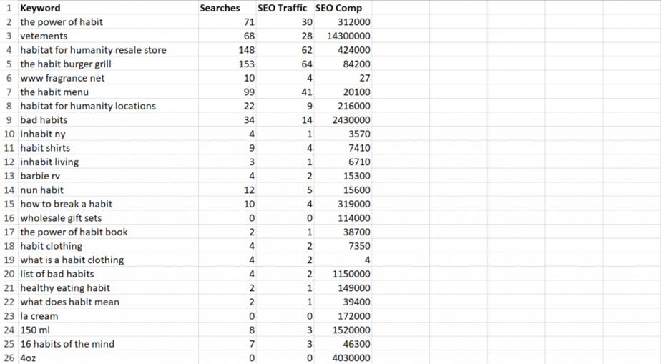Select SEO Comp value 1520000
This screenshot has height=364, width=661.
point(343,330)
